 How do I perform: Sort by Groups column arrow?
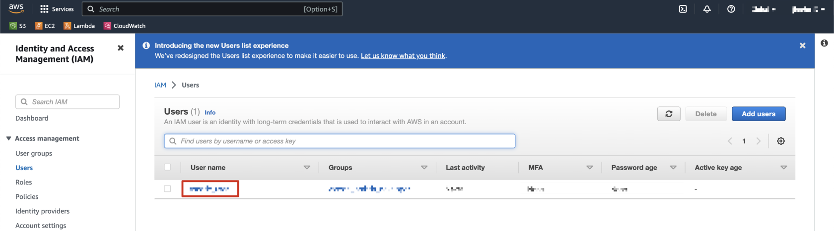pos(424,168)
